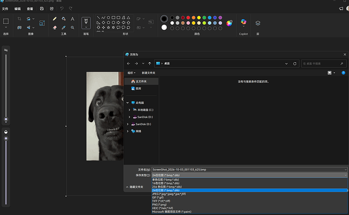Click the search 桌面 box
349x215 pixels.
324,64
